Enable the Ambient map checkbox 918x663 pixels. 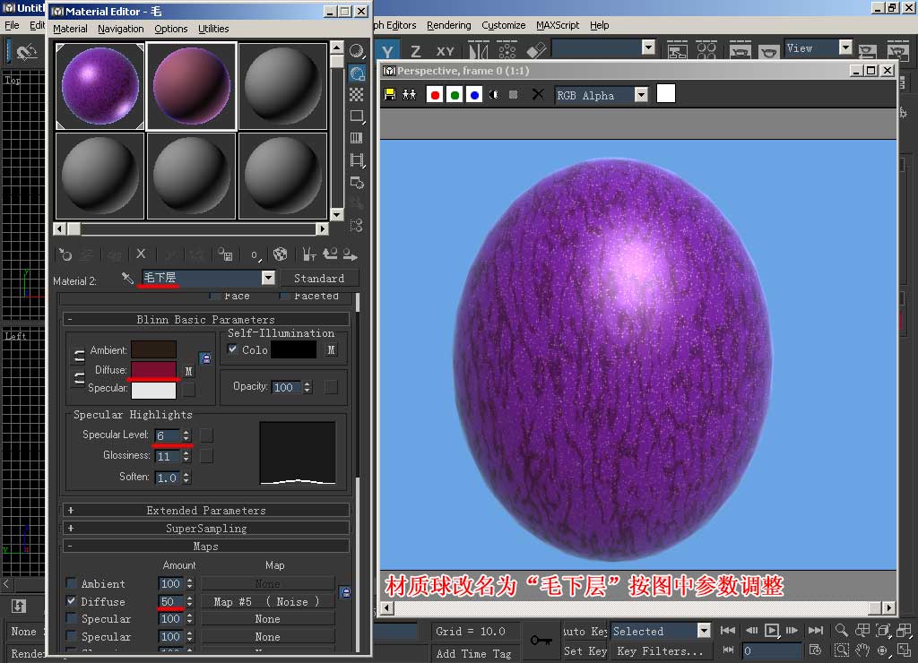click(72, 583)
